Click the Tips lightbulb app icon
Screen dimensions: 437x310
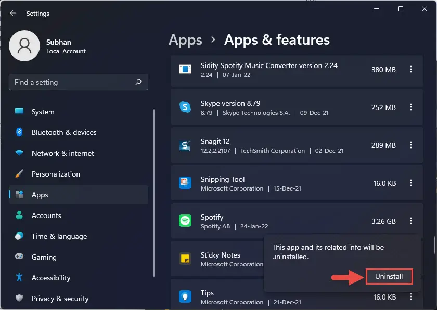(185, 296)
